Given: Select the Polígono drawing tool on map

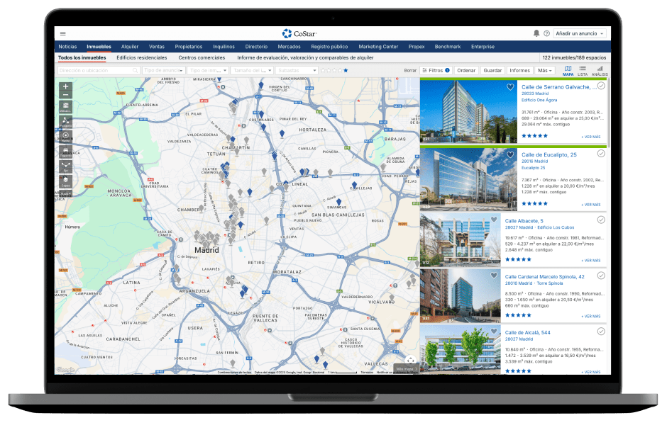Looking at the screenshot, I should pos(65,122).
